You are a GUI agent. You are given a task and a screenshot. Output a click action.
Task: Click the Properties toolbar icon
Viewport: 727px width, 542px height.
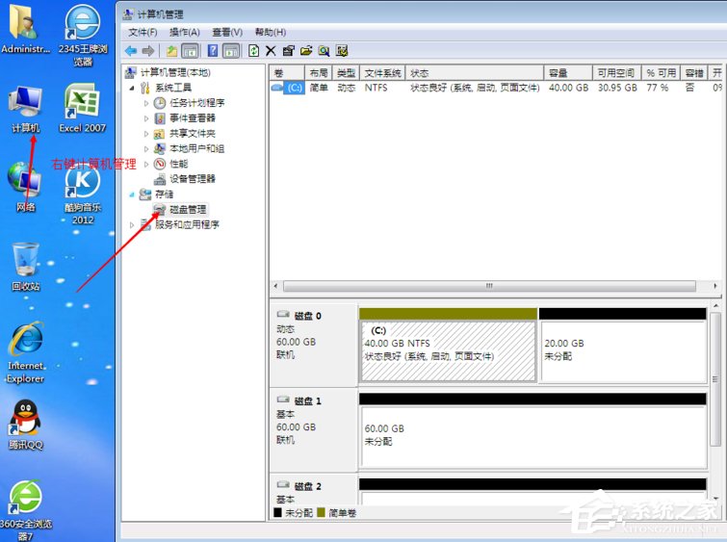(288, 50)
